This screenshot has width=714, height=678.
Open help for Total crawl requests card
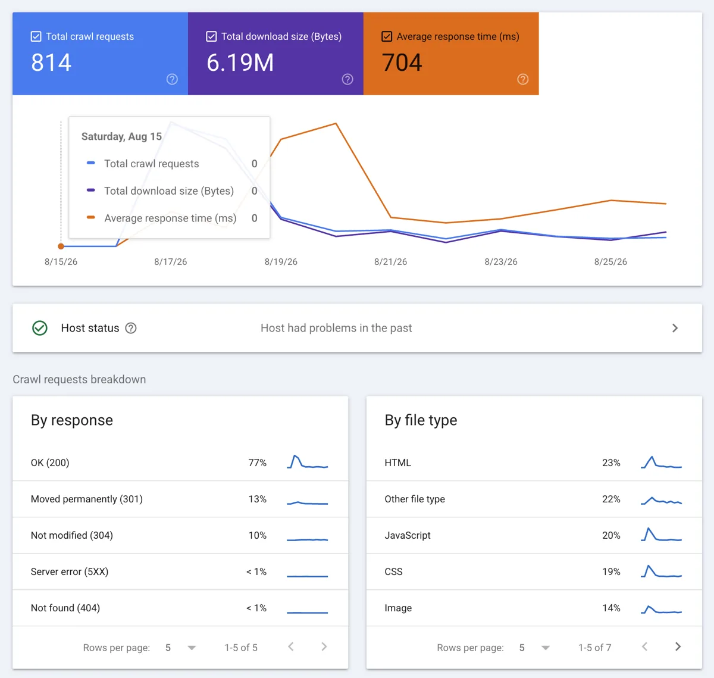click(x=172, y=79)
